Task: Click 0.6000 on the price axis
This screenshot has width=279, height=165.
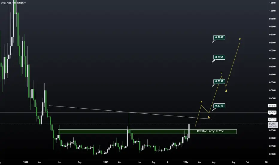Action: click(x=272, y=75)
